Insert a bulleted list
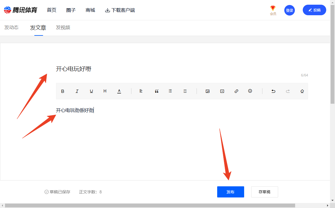Screen dimensions: 335x208 (x=170, y=91)
